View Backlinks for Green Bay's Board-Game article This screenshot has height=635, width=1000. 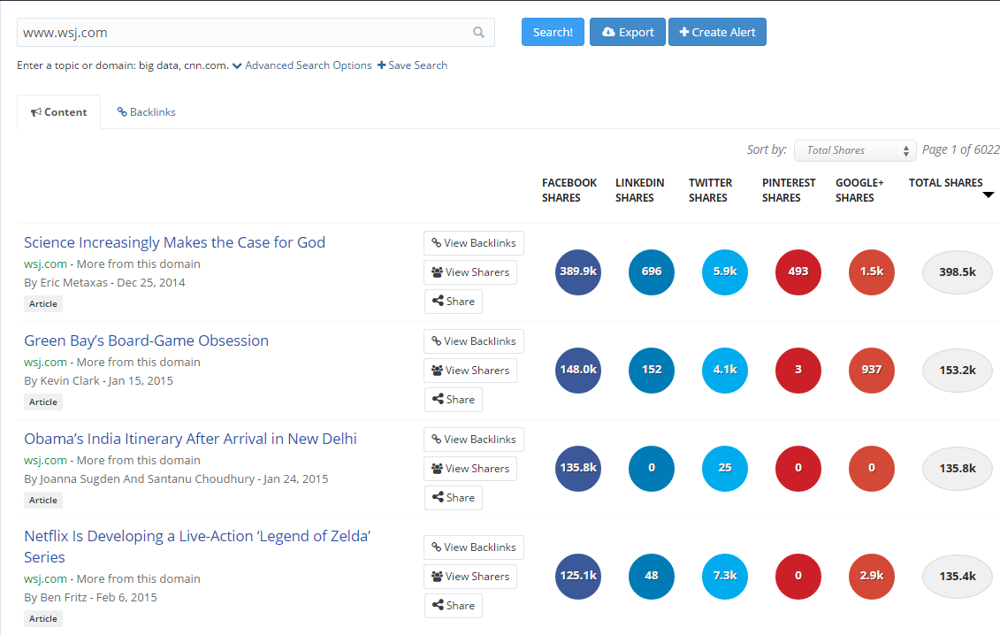tap(474, 341)
